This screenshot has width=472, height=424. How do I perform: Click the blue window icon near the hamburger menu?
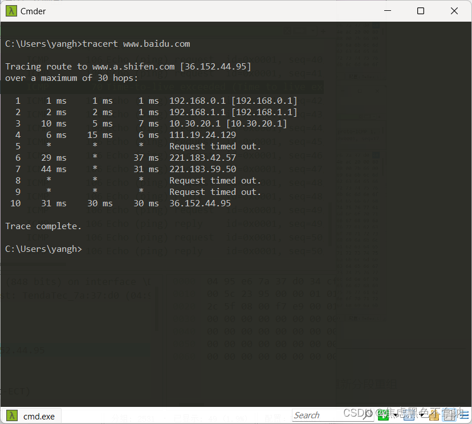point(449,415)
